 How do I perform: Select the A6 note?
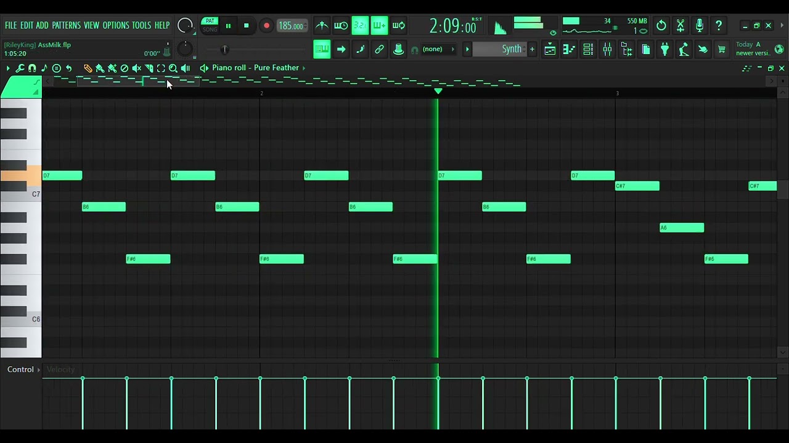pos(682,228)
